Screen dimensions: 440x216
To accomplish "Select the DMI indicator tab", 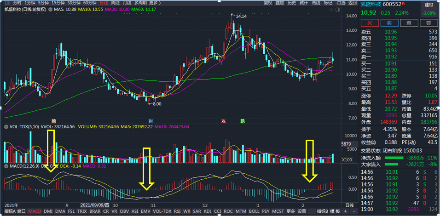I will coord(48,211).
